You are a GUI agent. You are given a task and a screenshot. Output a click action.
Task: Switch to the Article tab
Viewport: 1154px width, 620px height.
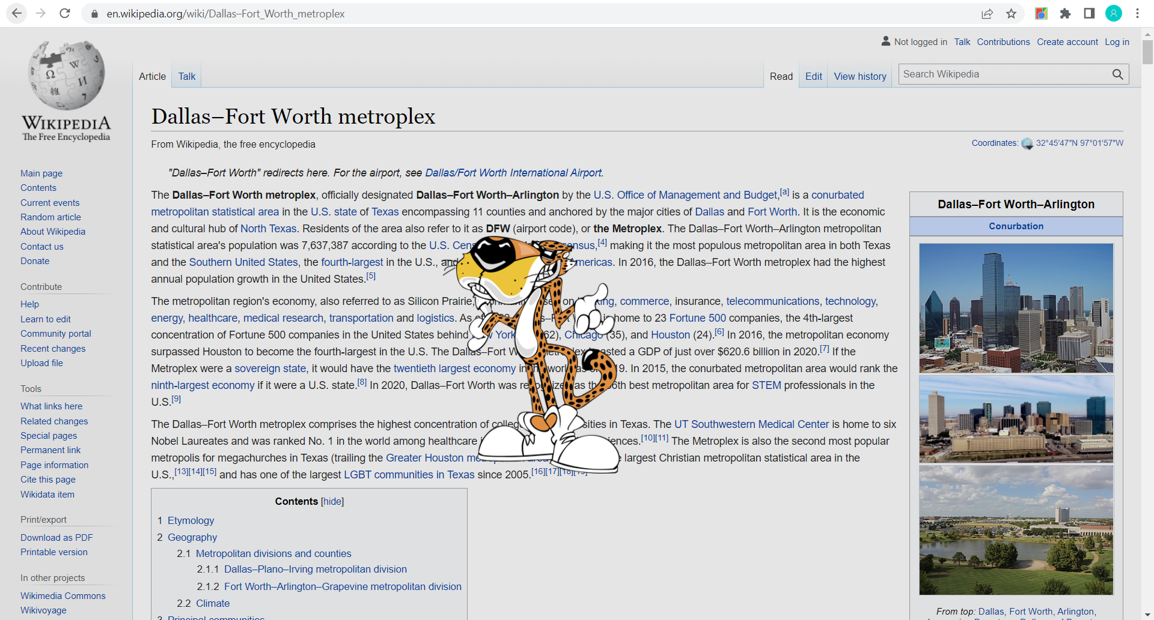click(152, 76)
